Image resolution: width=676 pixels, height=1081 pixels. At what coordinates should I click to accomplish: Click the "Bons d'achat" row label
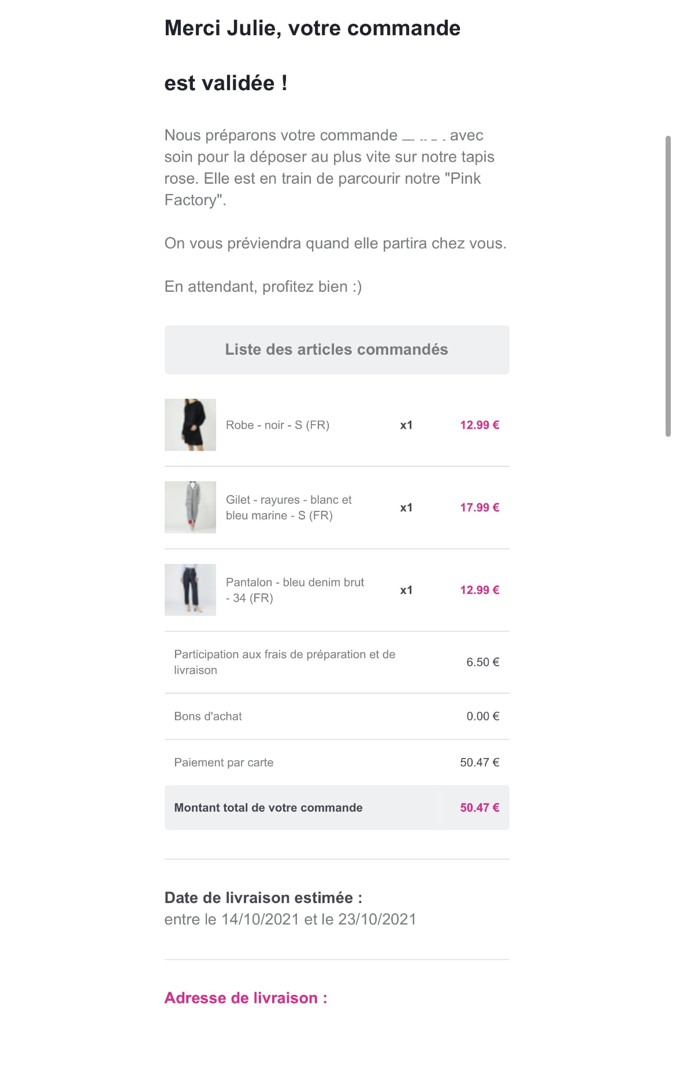[x=208, y=716]
